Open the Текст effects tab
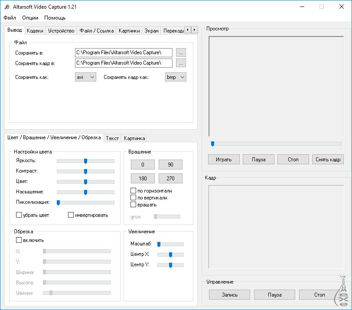Screen dimensions: 352x310 click(112, 138)
